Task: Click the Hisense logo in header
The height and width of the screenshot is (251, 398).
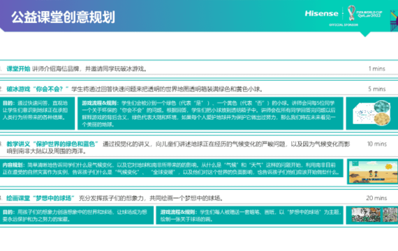Action: pyautogui.click(x=322, y=13)
